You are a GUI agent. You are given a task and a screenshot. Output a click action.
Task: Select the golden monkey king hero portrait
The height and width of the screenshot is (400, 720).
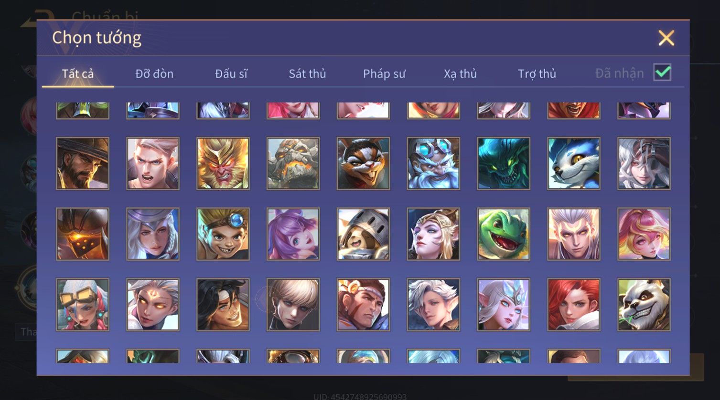(x=223, y=164)
